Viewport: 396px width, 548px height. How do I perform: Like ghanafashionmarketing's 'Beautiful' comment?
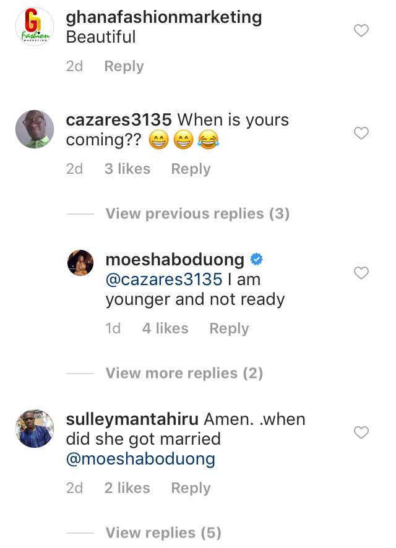[x=361, y=30]
